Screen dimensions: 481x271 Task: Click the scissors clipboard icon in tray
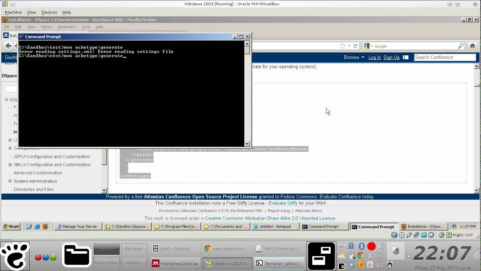click(x=370, y=256)
